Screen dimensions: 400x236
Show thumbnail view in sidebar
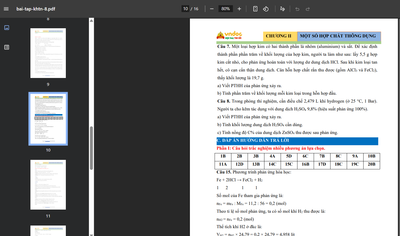point(7,27)
